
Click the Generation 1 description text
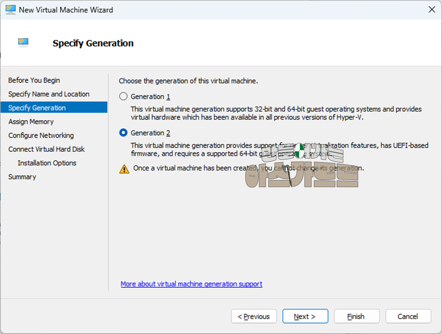coord(276,113)
